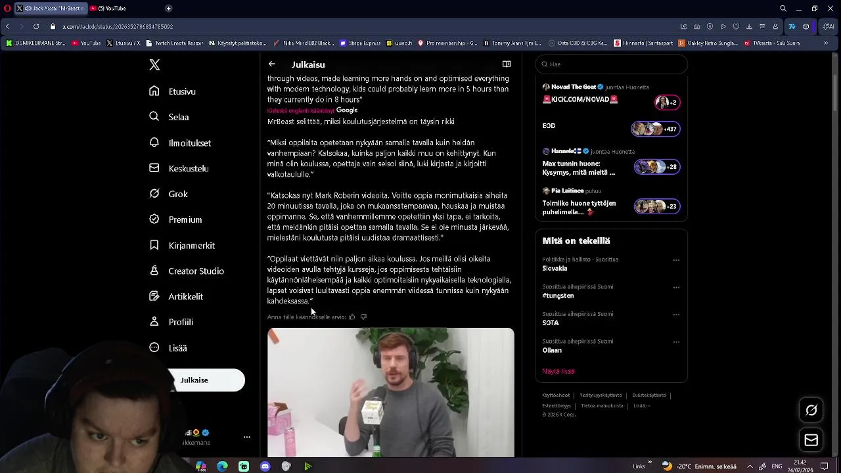Rate the translation with thumbs down

pos(363,317)
